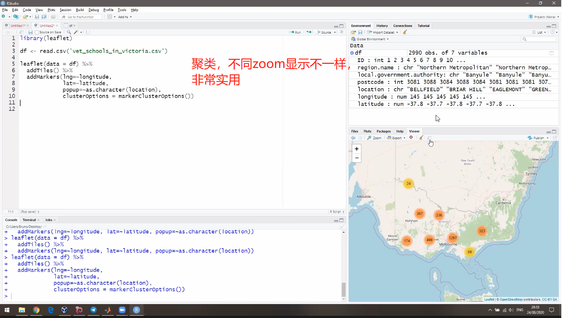Show the document outline in the editor

tap(342, 32)
